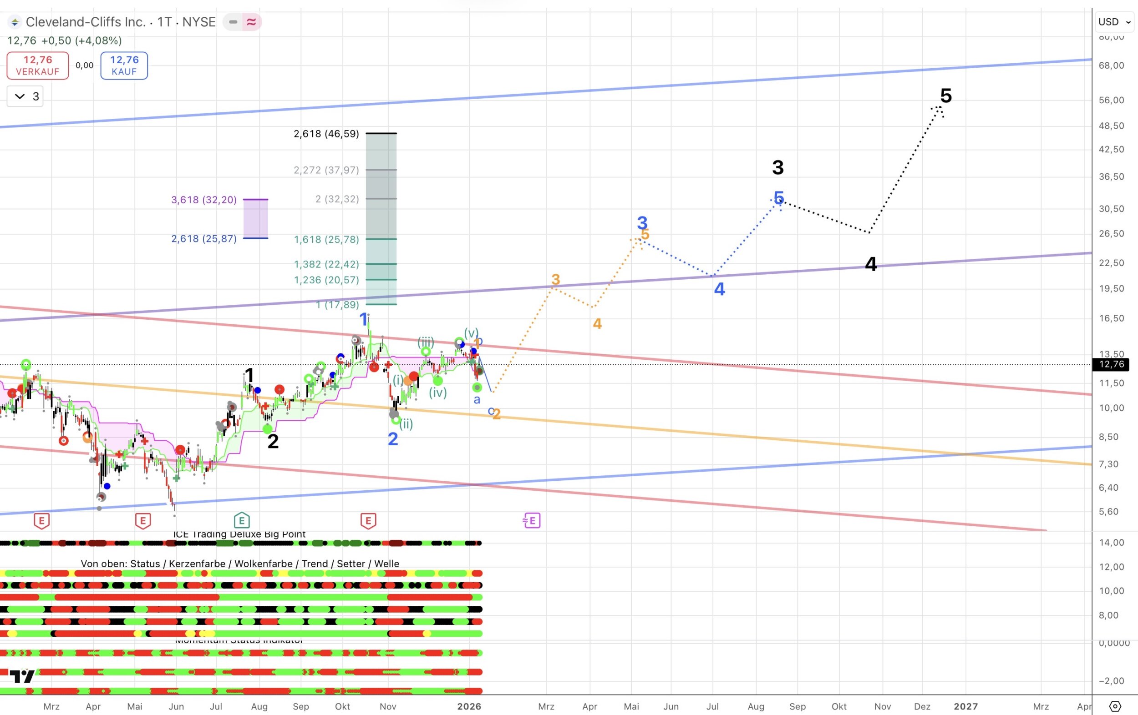Screen dimensions: 1138x715
Task: Click the gray market status pill icon
Action: [233, 22]
